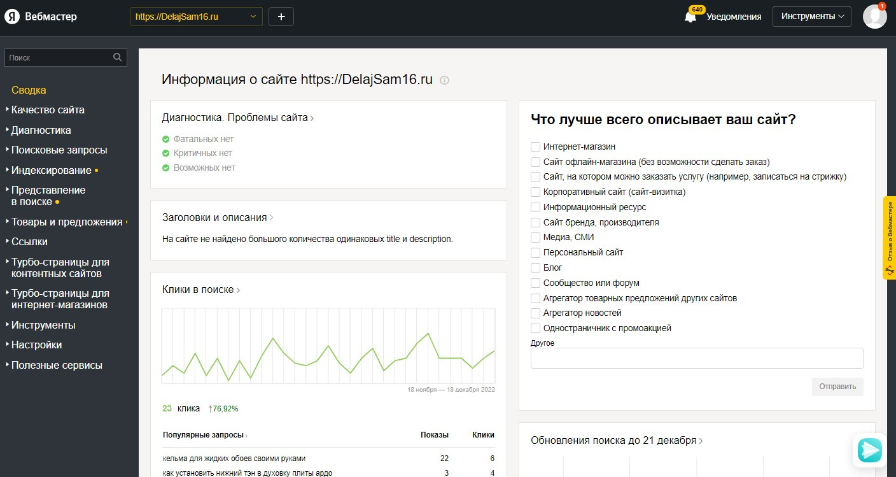Expand the Инструменты dropdown in header
This screenshot has height=477, width=896.
coord(811,17)
